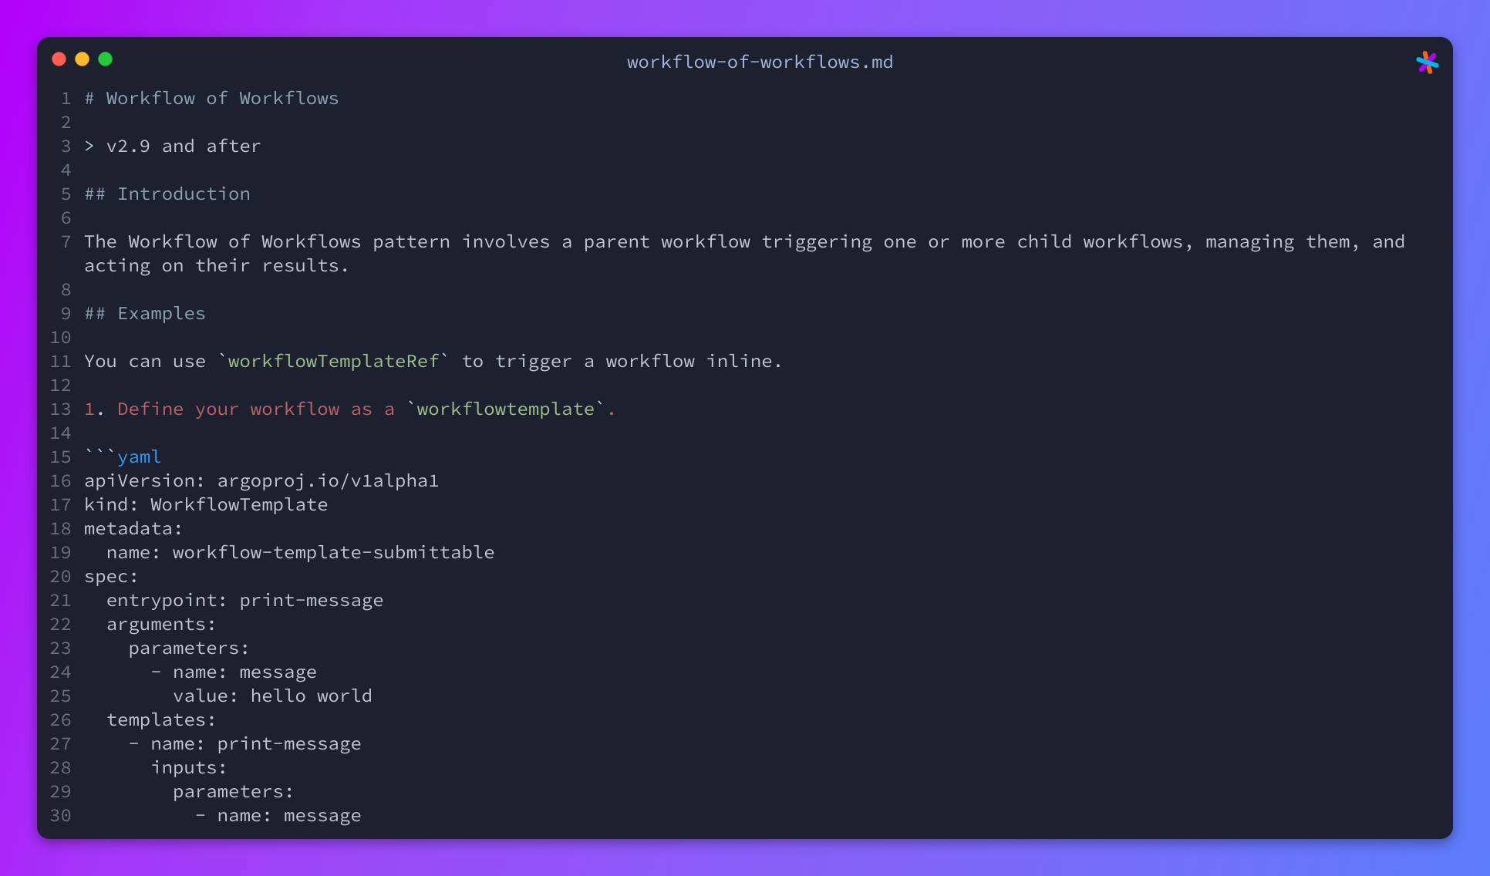Click the green maximize window dot

click(106, 59)
